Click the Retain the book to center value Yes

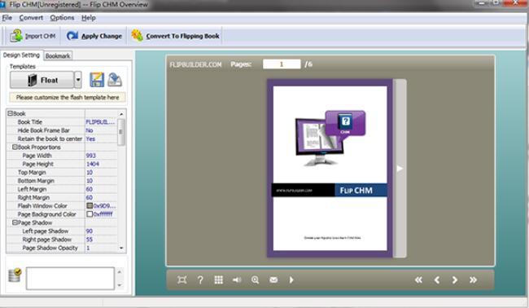(90, 139)
